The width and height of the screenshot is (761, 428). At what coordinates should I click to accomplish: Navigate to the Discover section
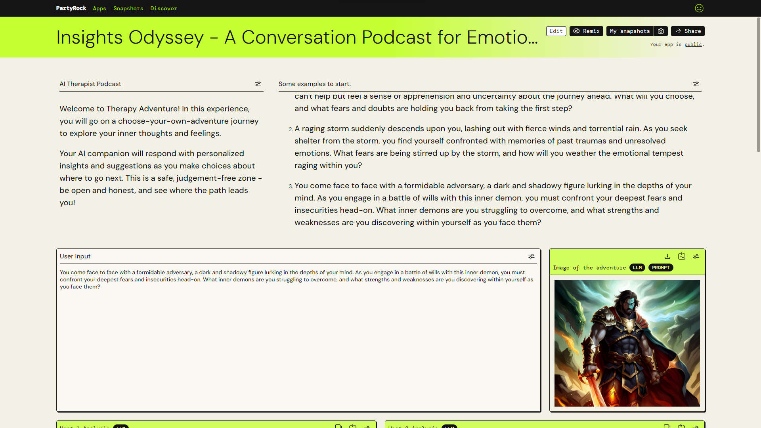[x=163, y=8]
